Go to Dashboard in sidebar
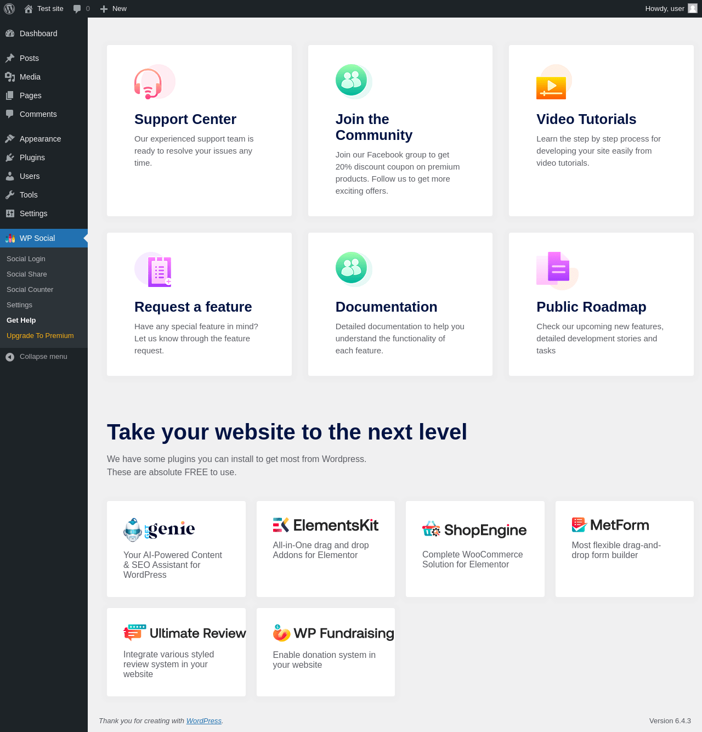 tap(44, 33)
